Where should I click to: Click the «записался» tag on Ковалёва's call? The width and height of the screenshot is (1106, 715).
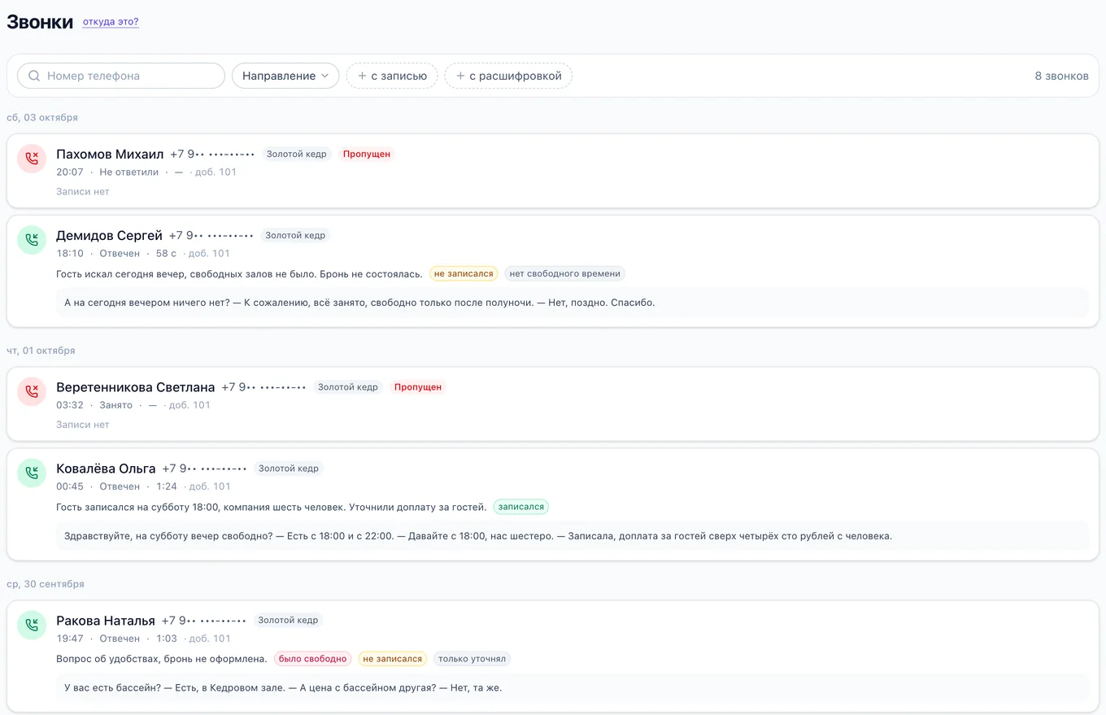[521, 507]
